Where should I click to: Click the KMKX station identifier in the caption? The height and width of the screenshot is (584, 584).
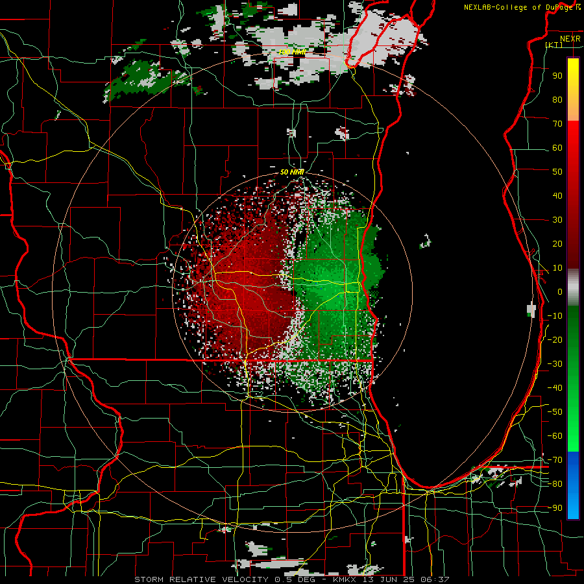(346, 579)
